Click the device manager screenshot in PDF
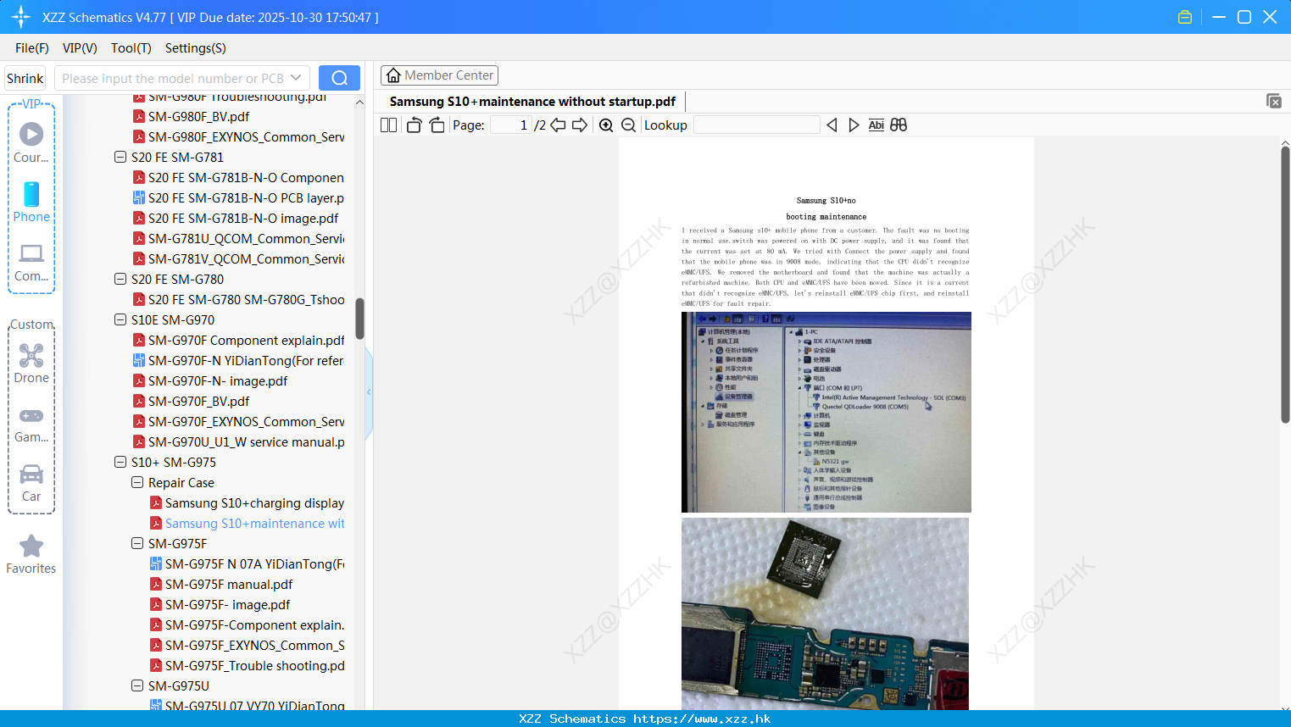 826,412
